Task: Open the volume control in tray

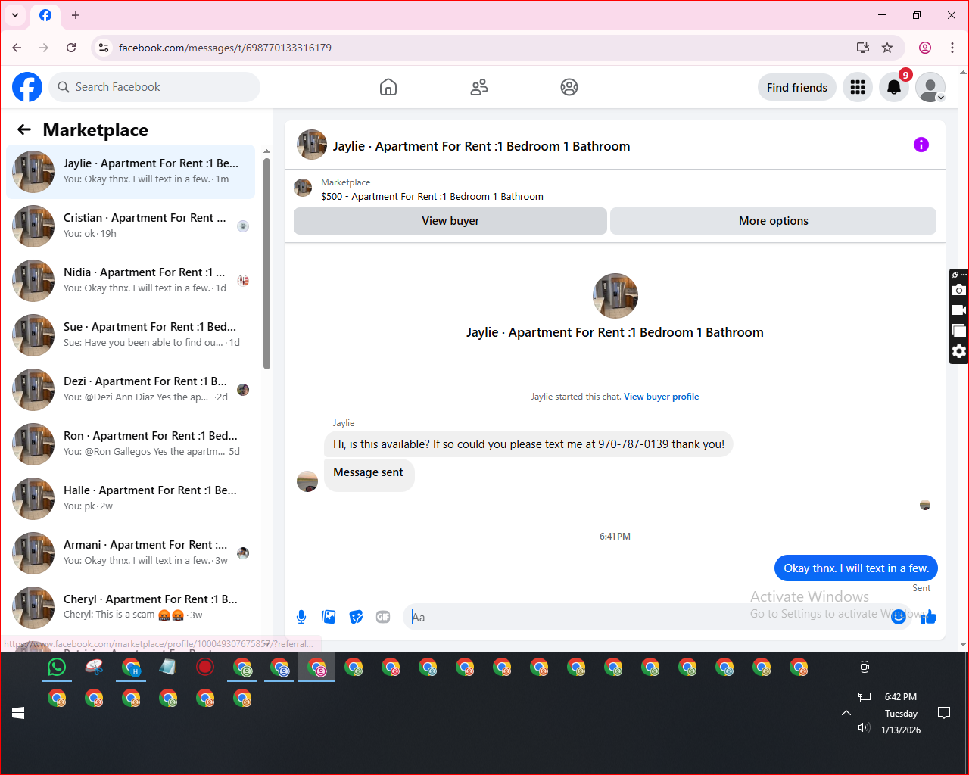Action: pyautogui.click(x=864, y=727)
